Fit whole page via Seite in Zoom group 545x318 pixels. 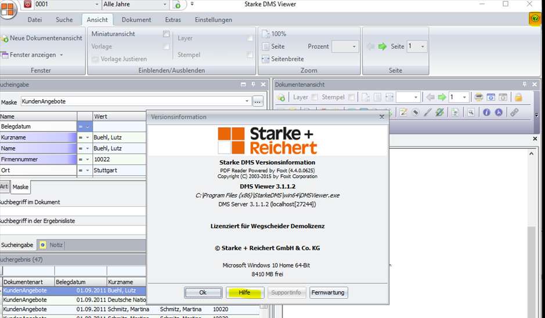click(x=273, y=46)
